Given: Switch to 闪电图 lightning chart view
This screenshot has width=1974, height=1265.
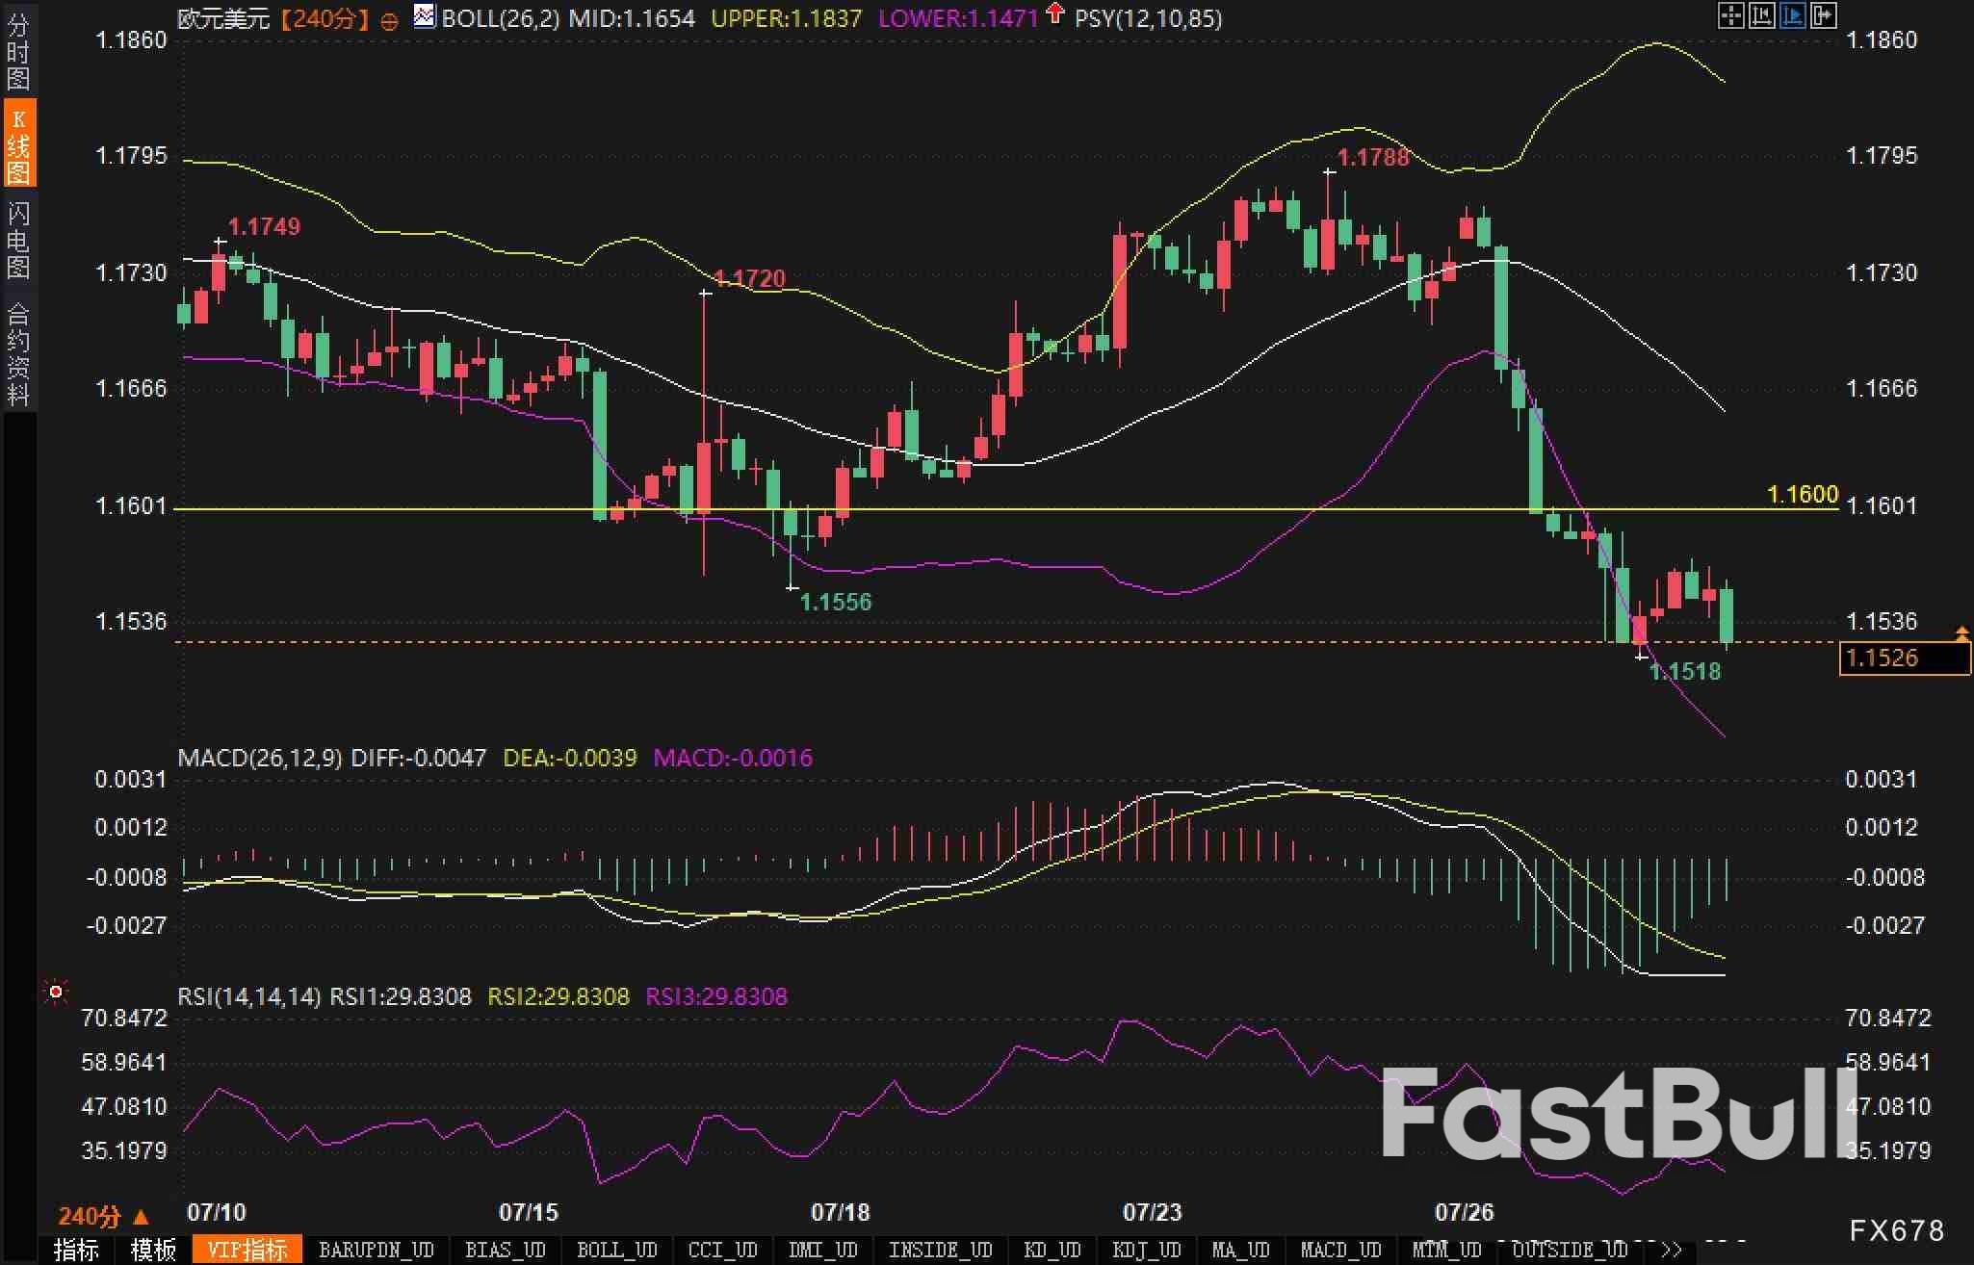Looking at the screenshot, I should click(x=18, y=240).
